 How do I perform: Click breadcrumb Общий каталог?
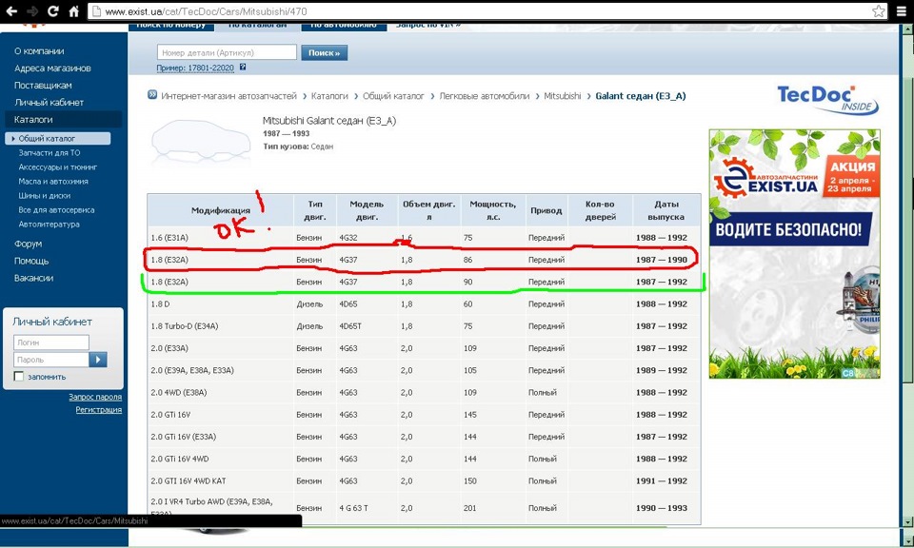pyautogui.click(x=393, y=95)
